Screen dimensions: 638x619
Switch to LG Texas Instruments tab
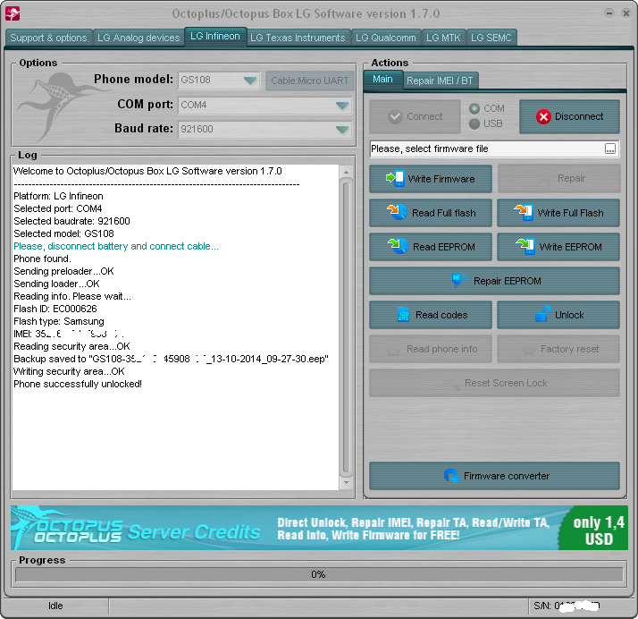point(298,38)
